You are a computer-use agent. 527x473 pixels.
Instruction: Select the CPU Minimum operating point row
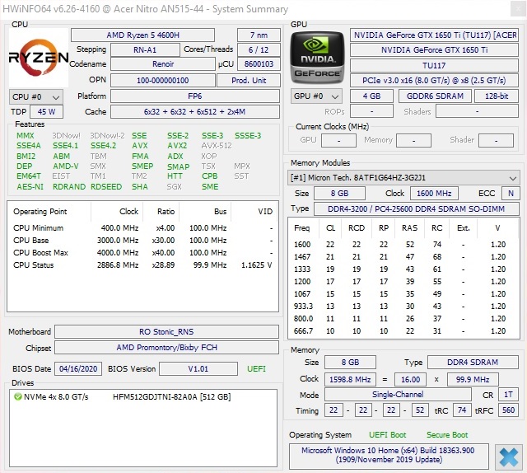142,228
